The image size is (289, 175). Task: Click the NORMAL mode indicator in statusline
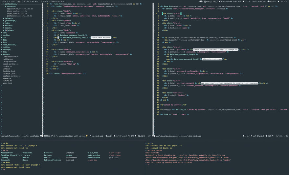tap(47, 136)
